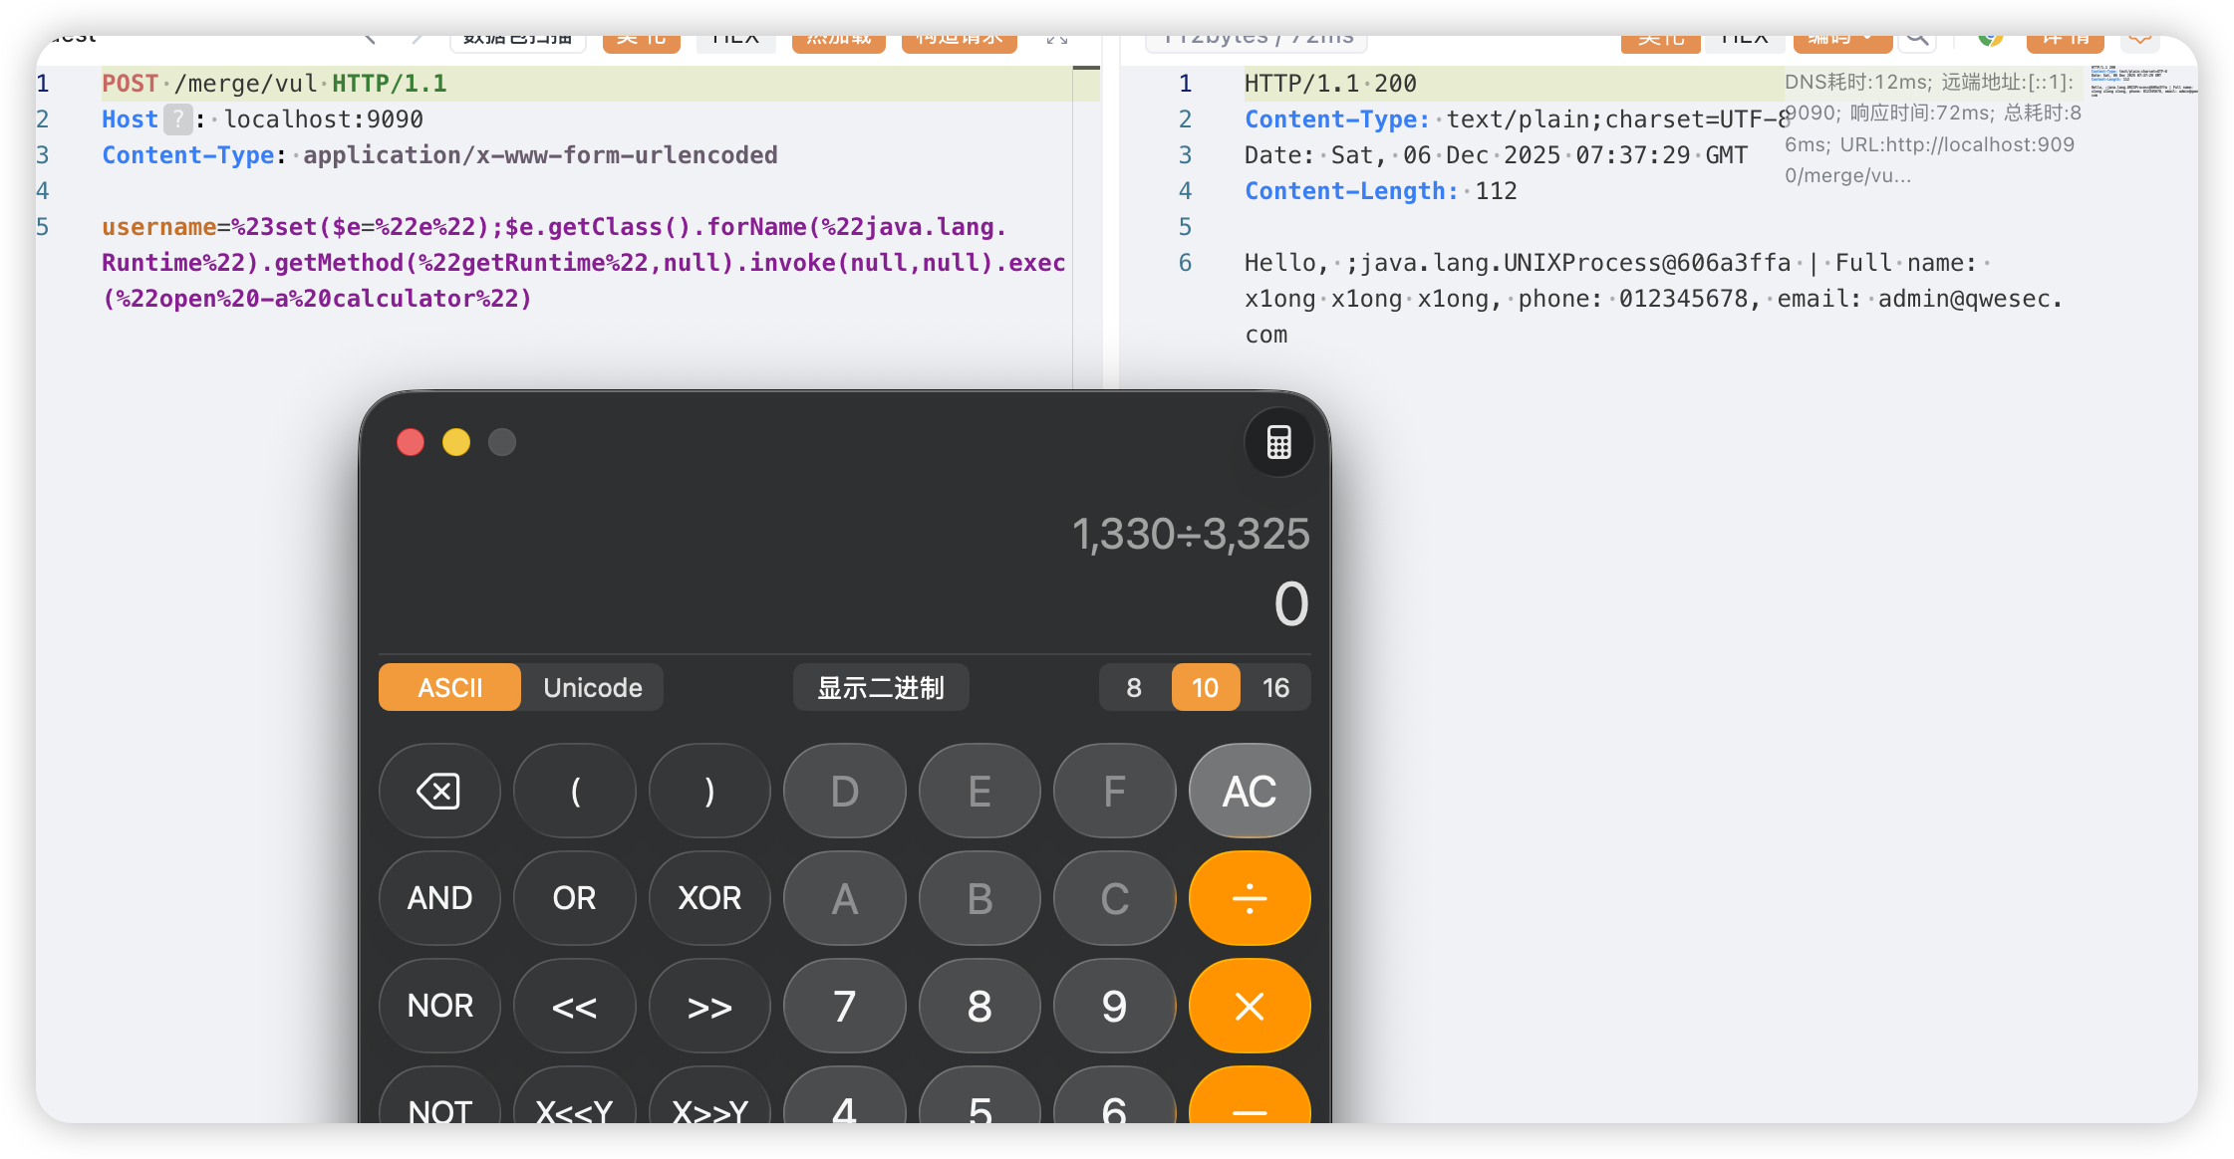Click the Date header line in response
The height and width of the screenshot is (1159, 2234).
point(1496,155)
